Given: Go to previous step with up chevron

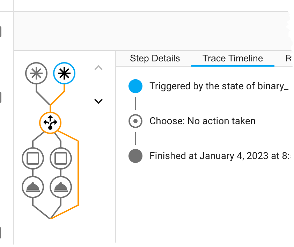Looking at the screenshot, I should coord(99,68).
